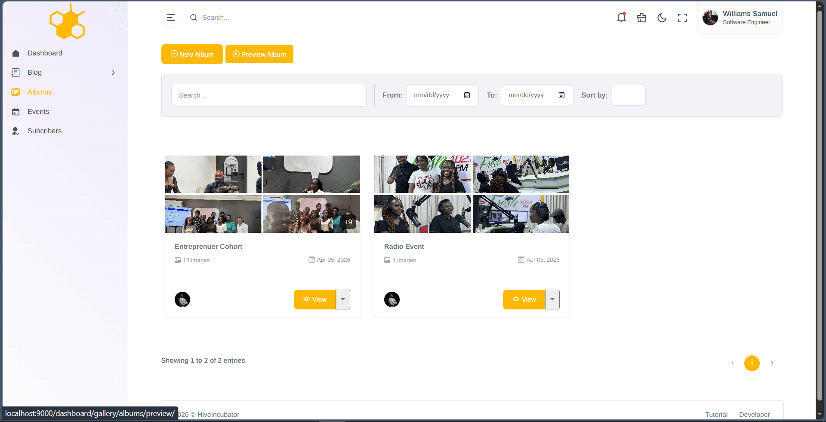Toggle dark mode moon icon
This screenshot has width=826, height=422.
click(662, 18)
